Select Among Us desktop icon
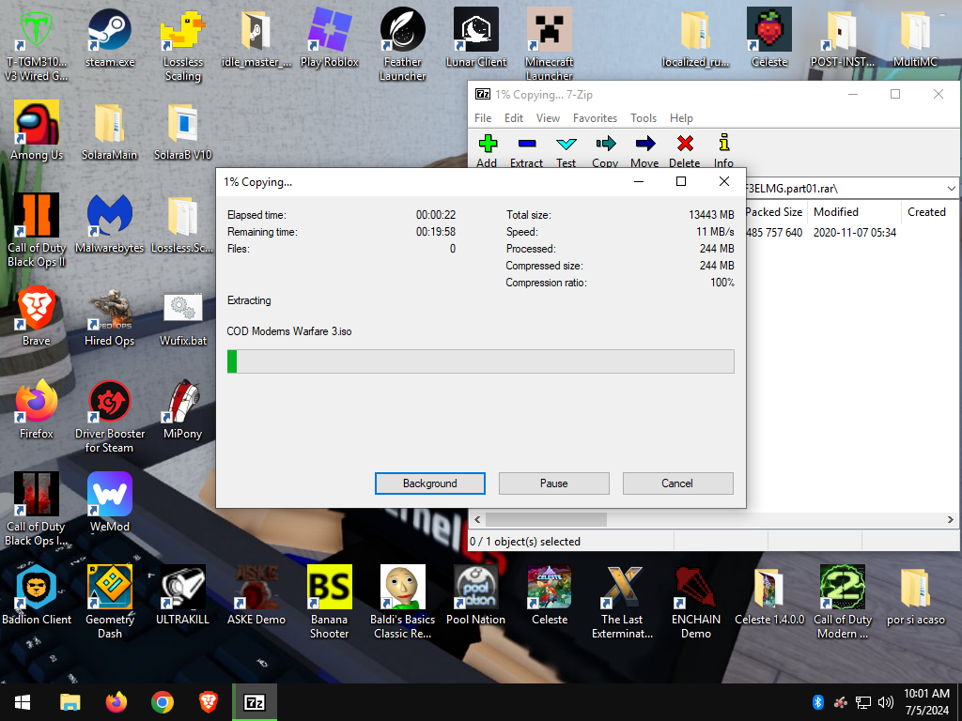 [37, 130]
